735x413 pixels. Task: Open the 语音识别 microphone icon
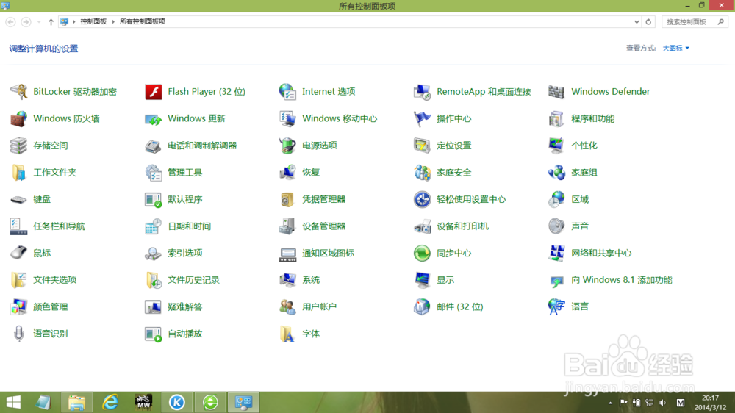[19, 334]
